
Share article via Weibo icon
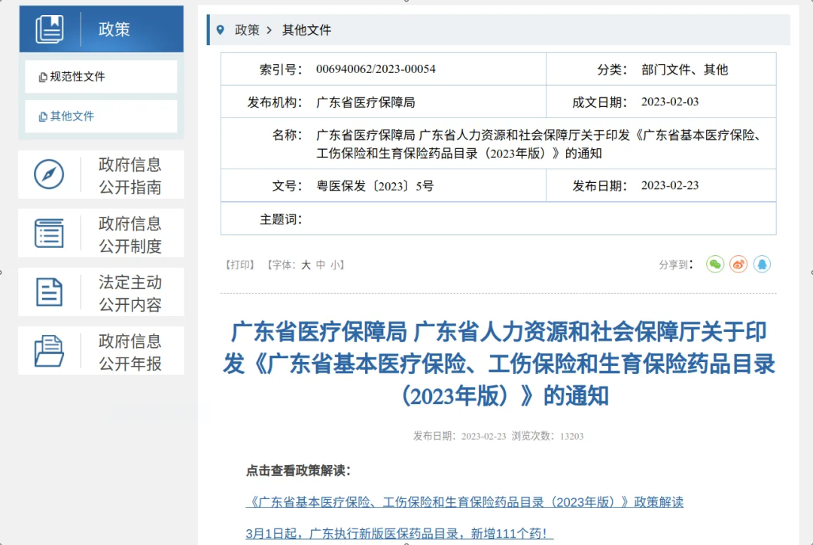738,264
